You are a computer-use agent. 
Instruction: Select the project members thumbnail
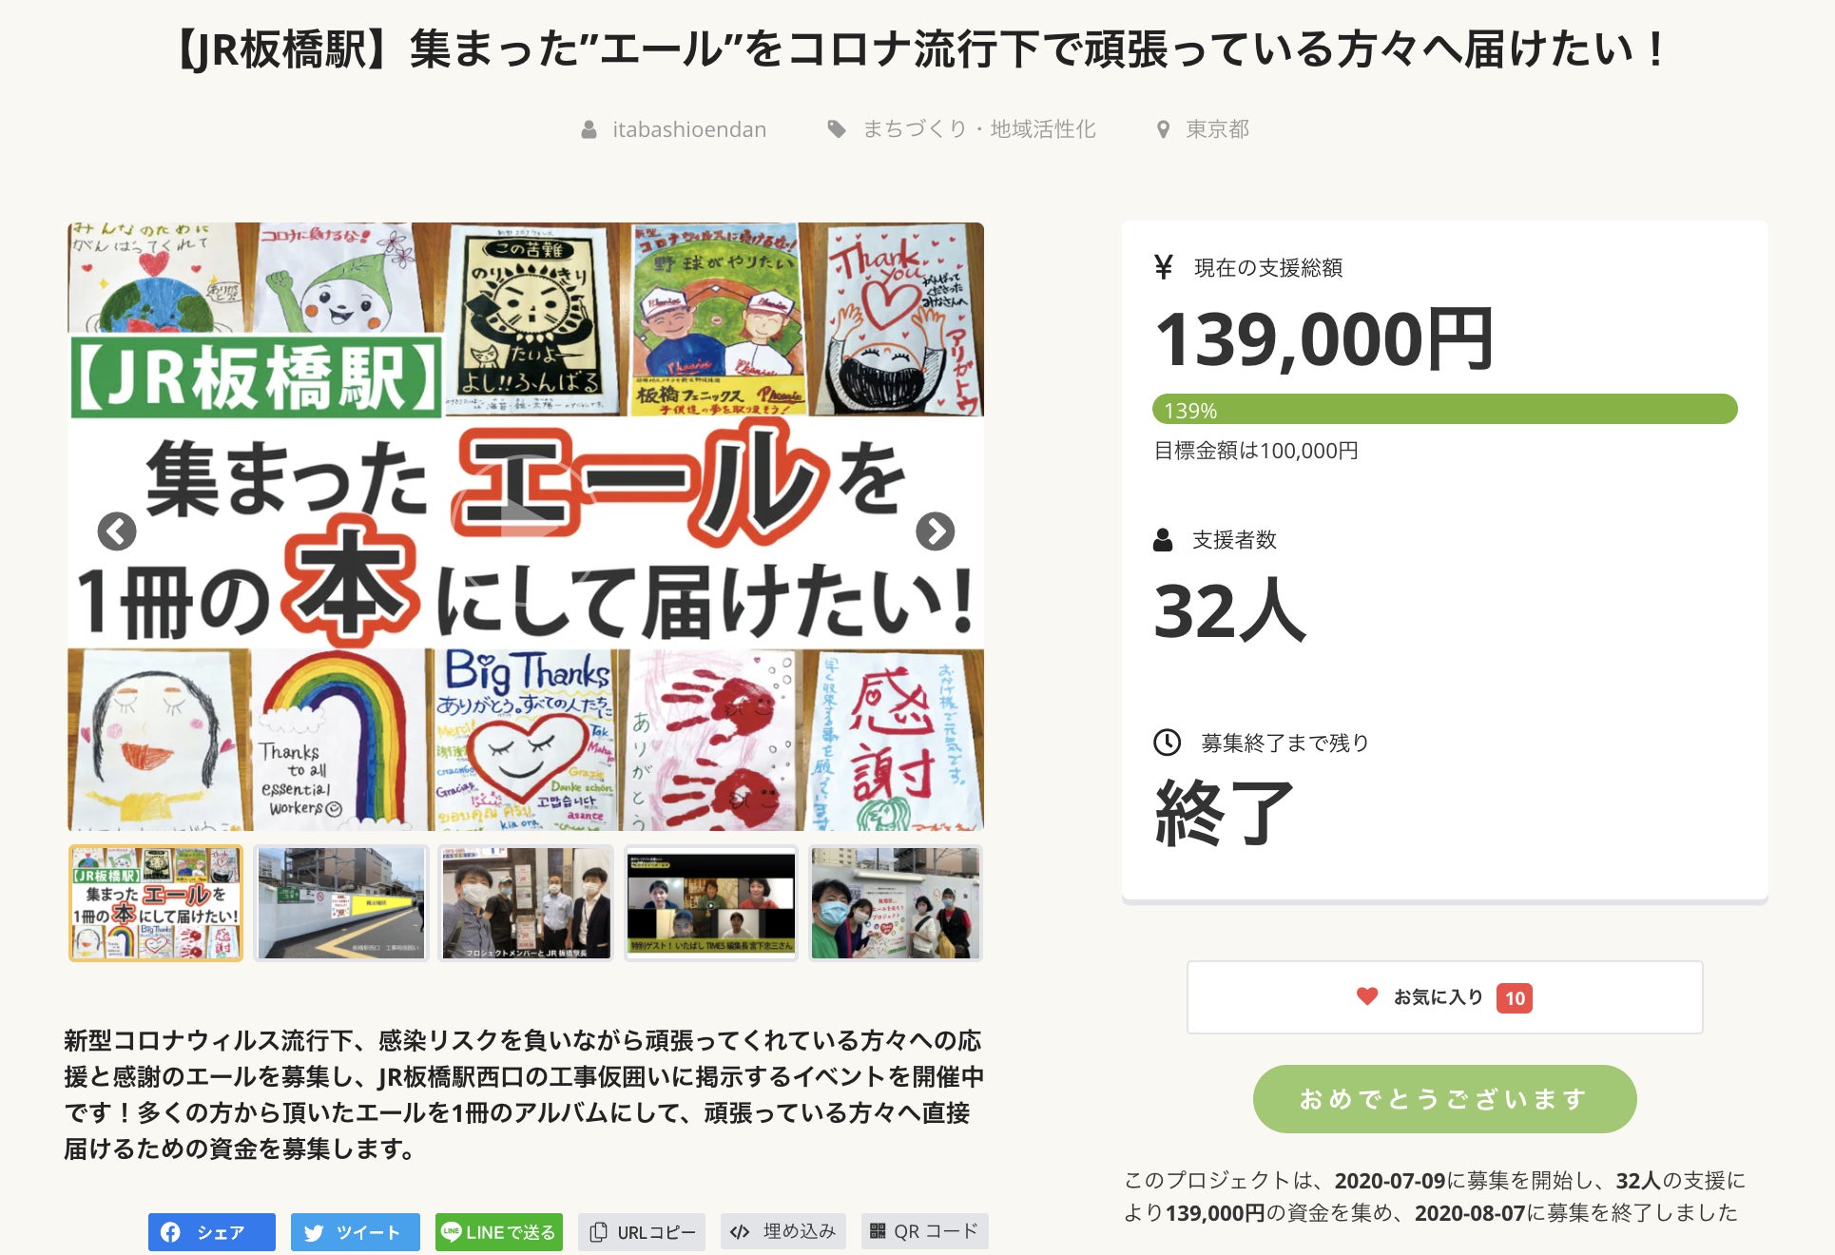coord(526,903)
